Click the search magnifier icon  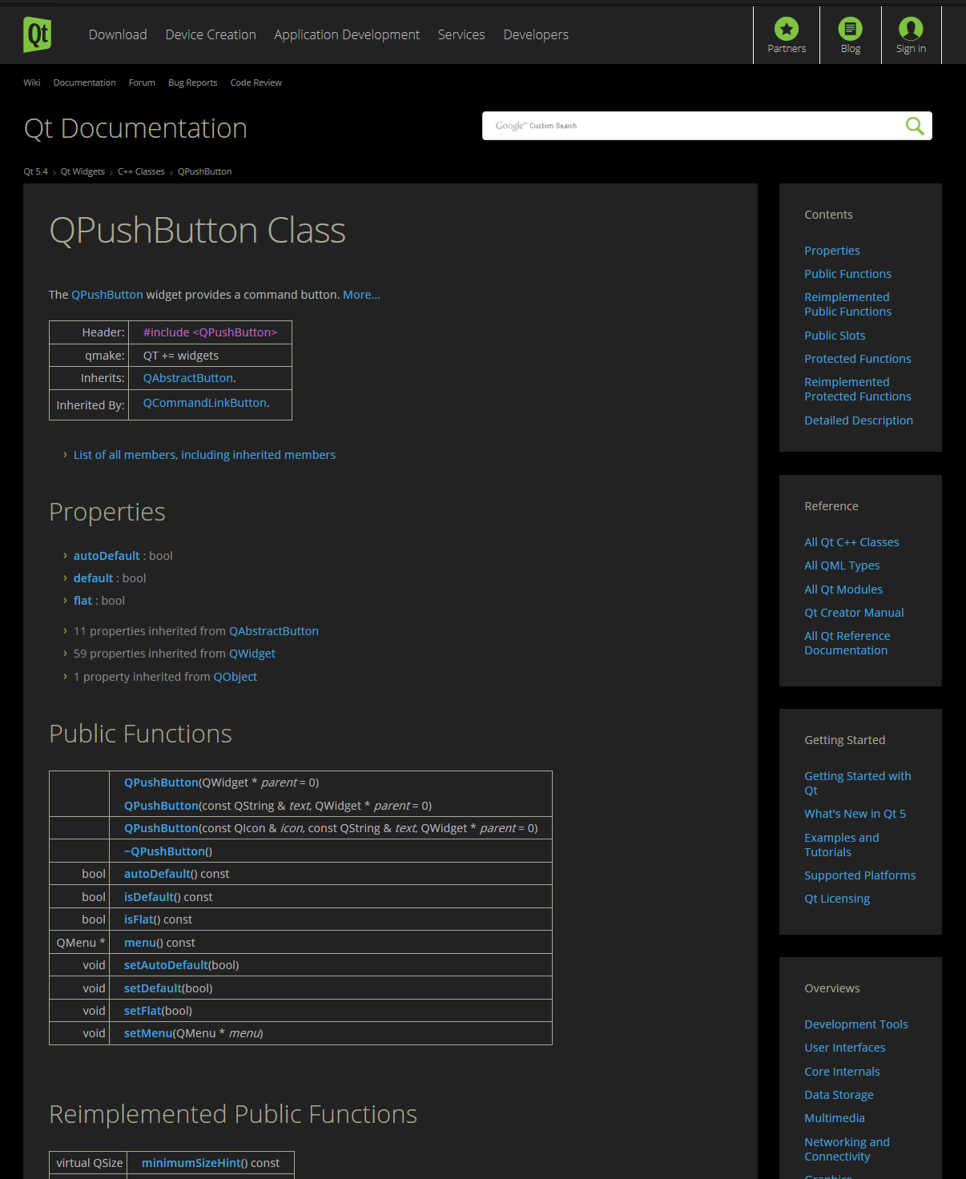(913, 126)
